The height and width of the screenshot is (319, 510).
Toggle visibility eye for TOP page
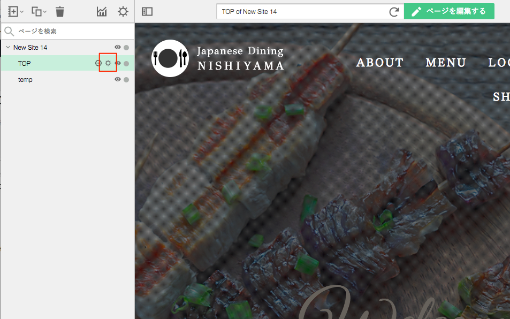[118, 63]
